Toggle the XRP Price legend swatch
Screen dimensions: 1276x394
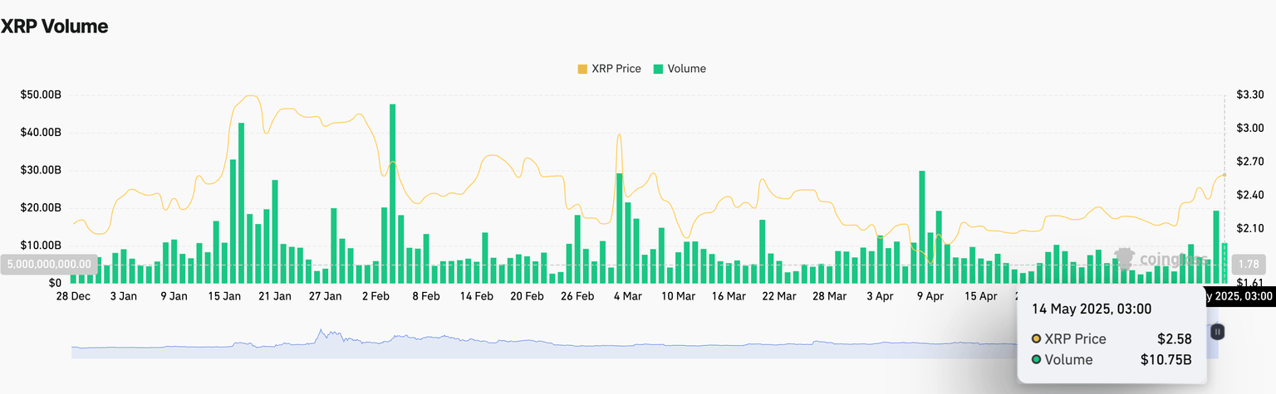point(582,69)
